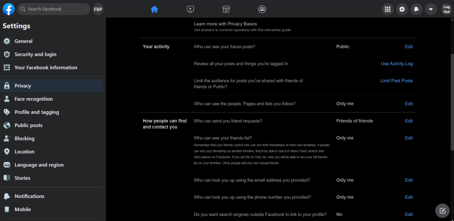Click the Notifications bell sidebar icon
This screenshot has width=454, height=221.
pyautogui.click(x=7, y=196)
